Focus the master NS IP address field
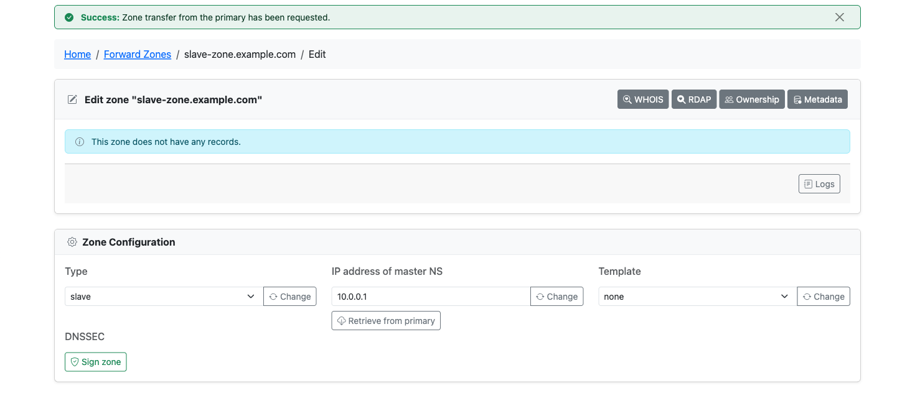Screen dimensions: 915x393 [431, 297]
